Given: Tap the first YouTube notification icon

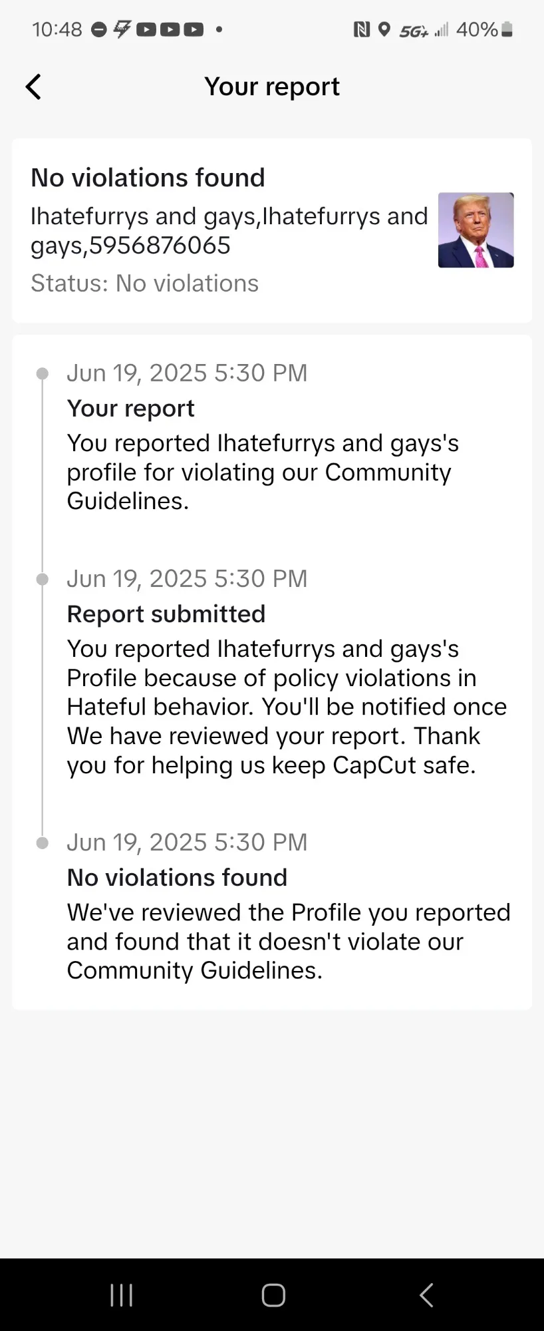Looking at the screenshot, I should click(146, 29).
